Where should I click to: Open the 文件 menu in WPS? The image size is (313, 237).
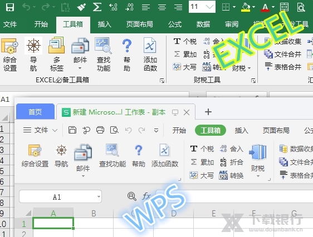click(40, 130)
